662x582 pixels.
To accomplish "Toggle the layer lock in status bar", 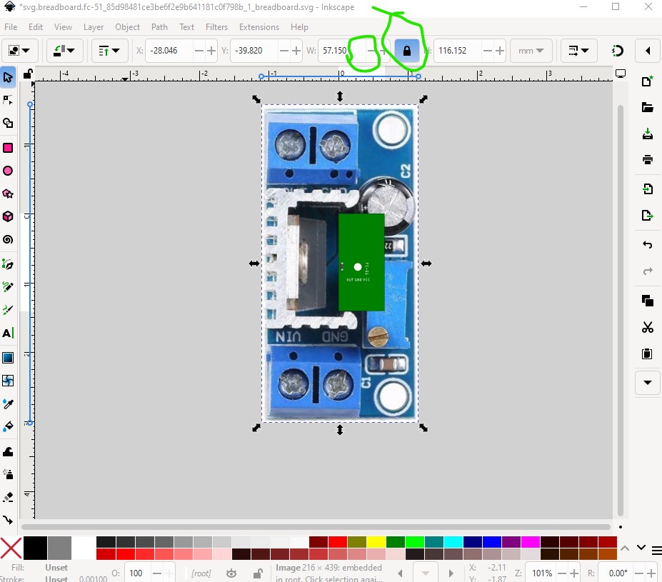I will 256,573.
